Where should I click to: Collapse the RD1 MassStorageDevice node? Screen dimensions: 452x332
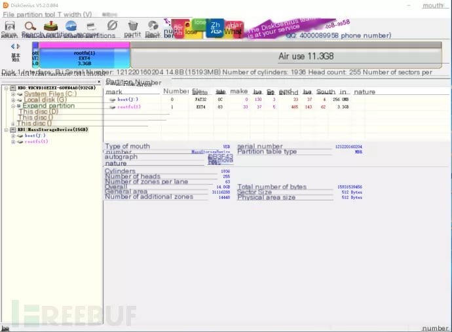pos(6,130)
